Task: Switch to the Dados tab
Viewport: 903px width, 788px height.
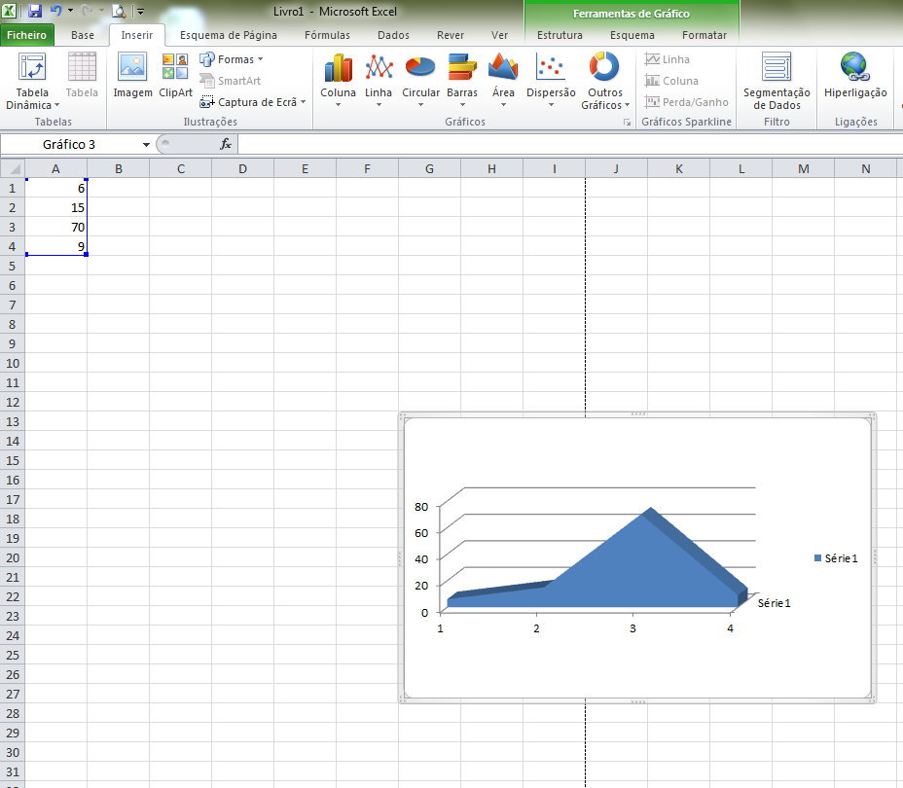Action: tap(393, 35)
